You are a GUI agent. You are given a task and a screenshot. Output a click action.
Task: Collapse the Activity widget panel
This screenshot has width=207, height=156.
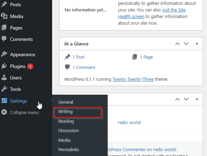click(x=197, y=99)
